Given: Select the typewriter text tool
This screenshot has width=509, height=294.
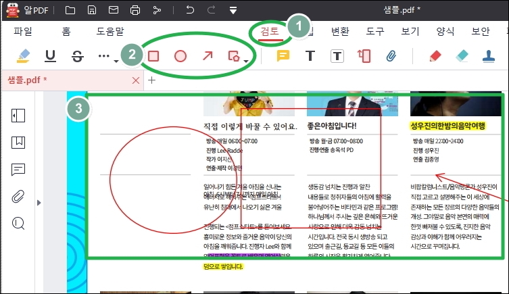Looking at the screenshot, I should (x=310, y=56).
